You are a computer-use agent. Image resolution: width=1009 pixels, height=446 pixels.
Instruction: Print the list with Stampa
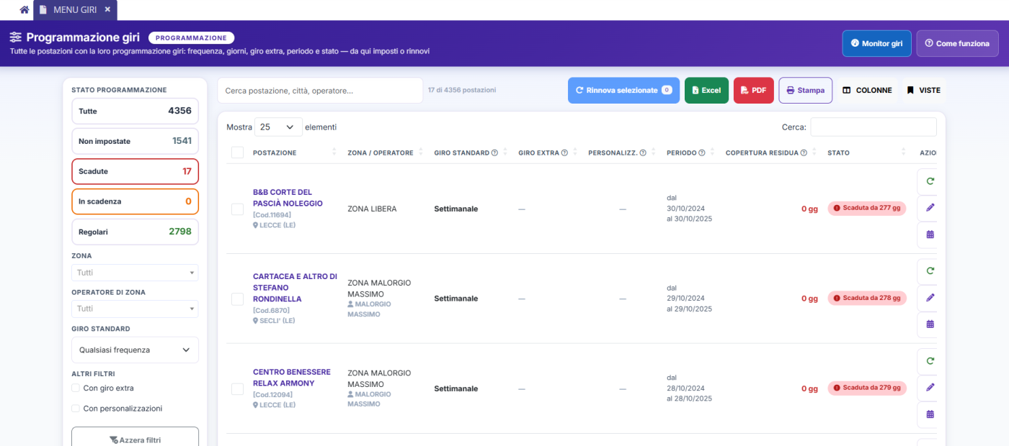(806, 90)
